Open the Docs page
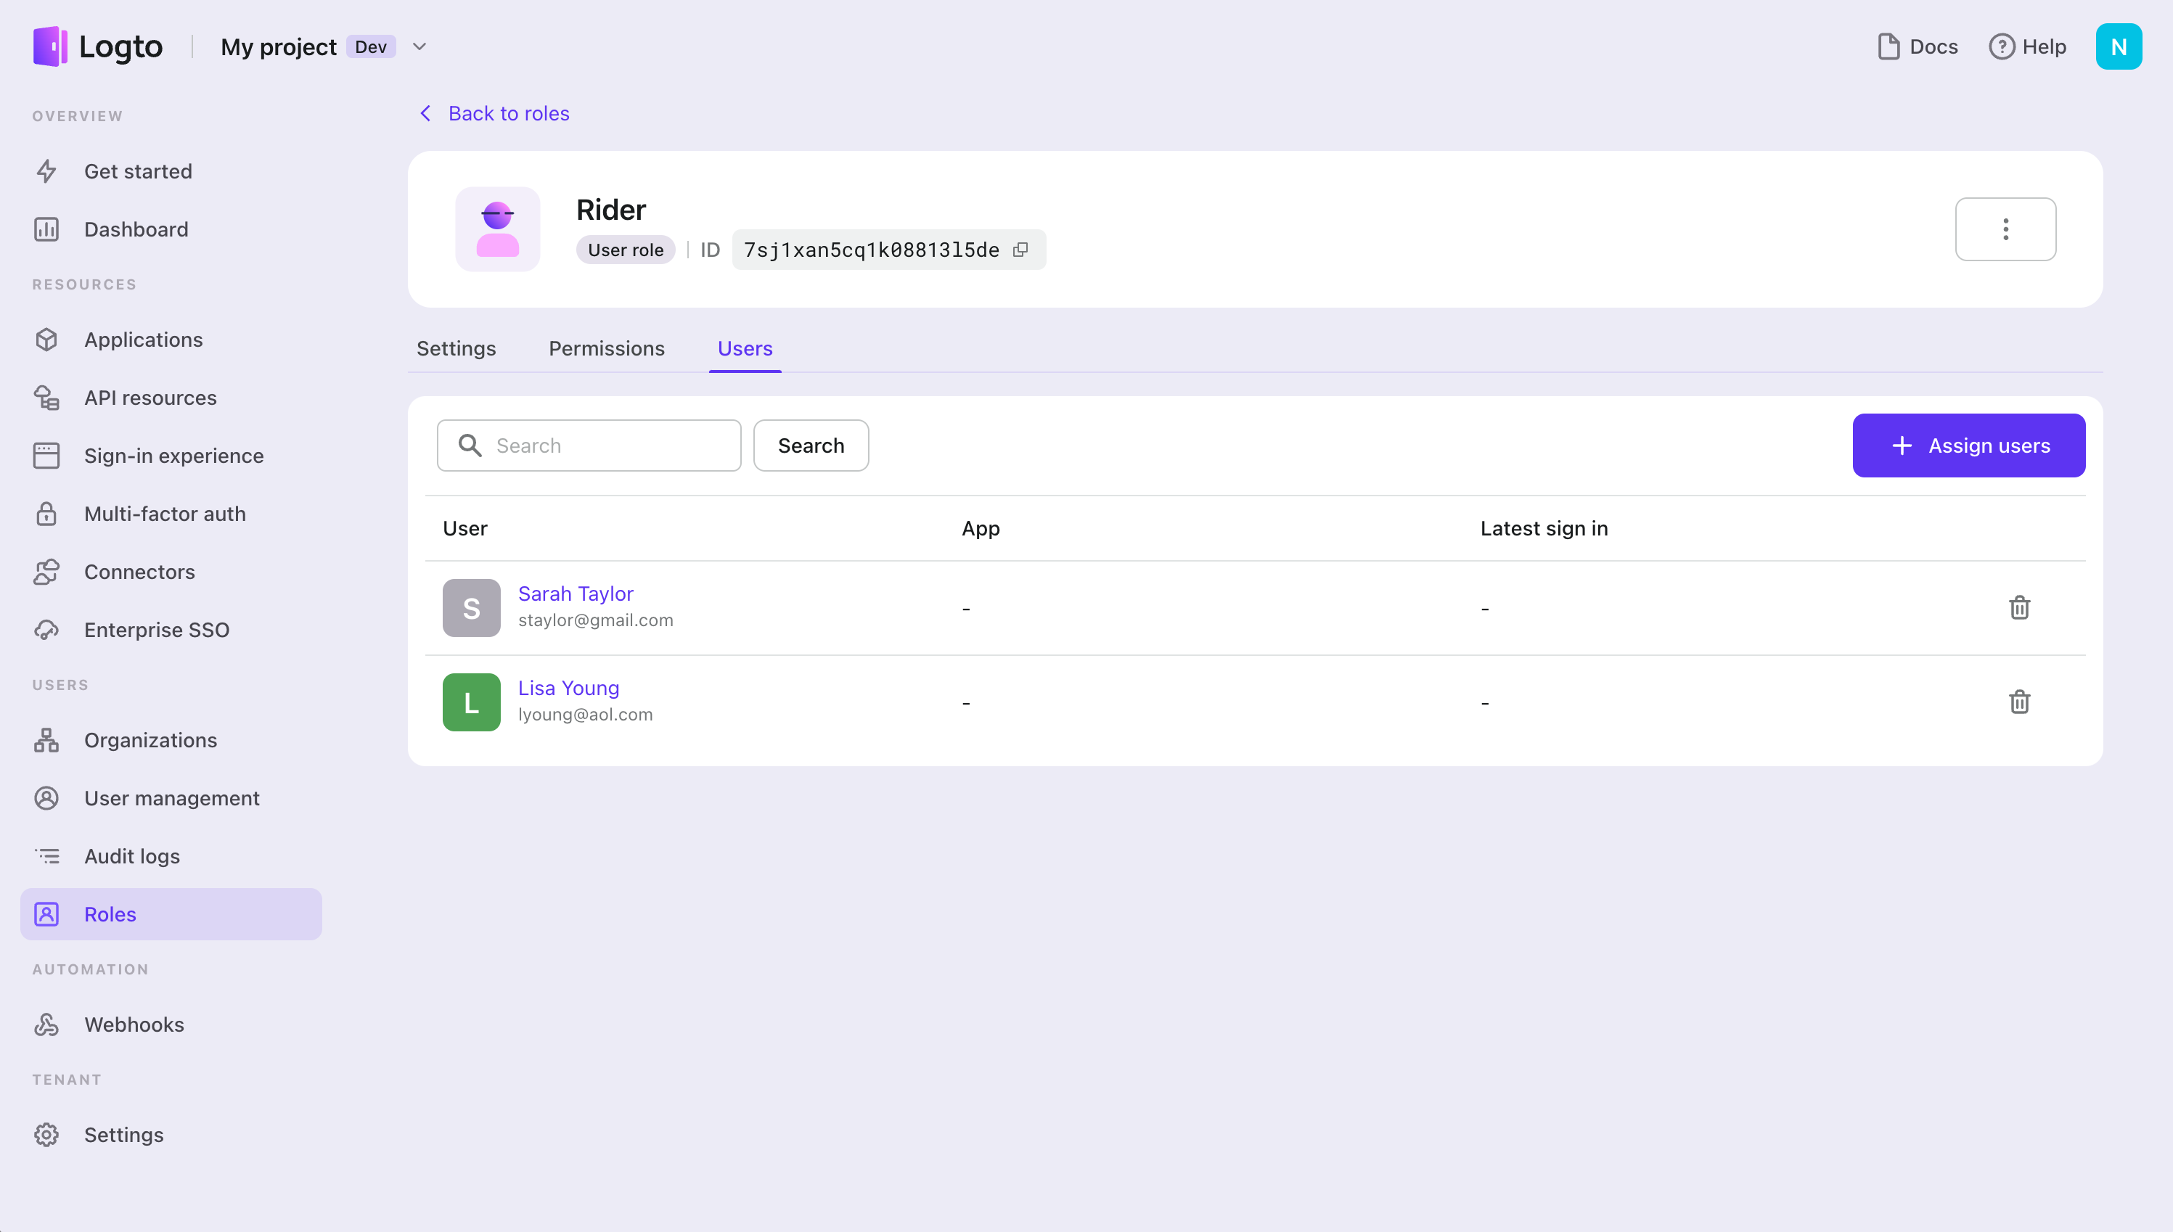 click(x=1918, y=46)
